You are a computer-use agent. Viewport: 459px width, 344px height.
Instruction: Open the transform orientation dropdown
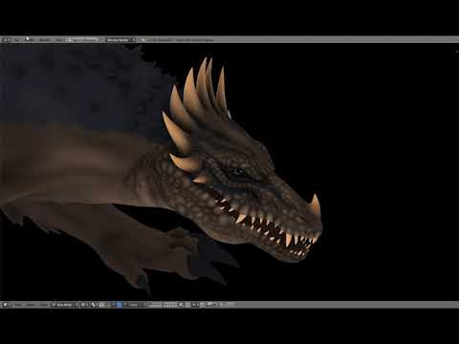point(137,305)
